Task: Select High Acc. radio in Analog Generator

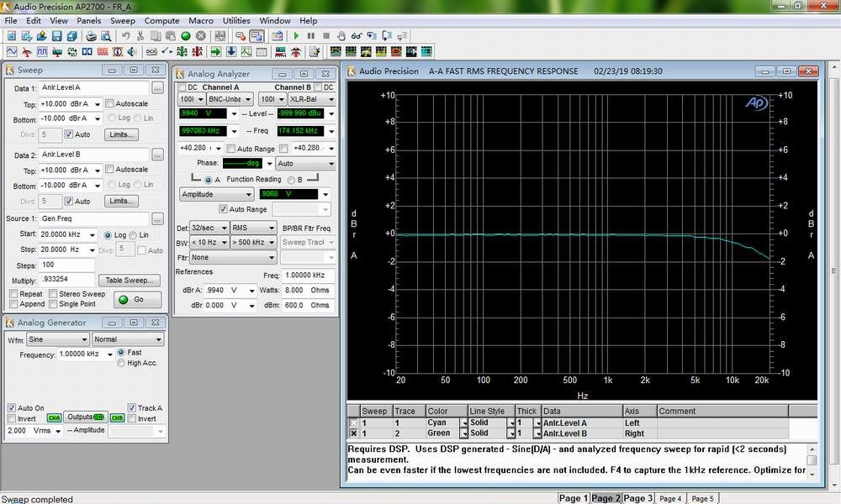Action: 120,363
